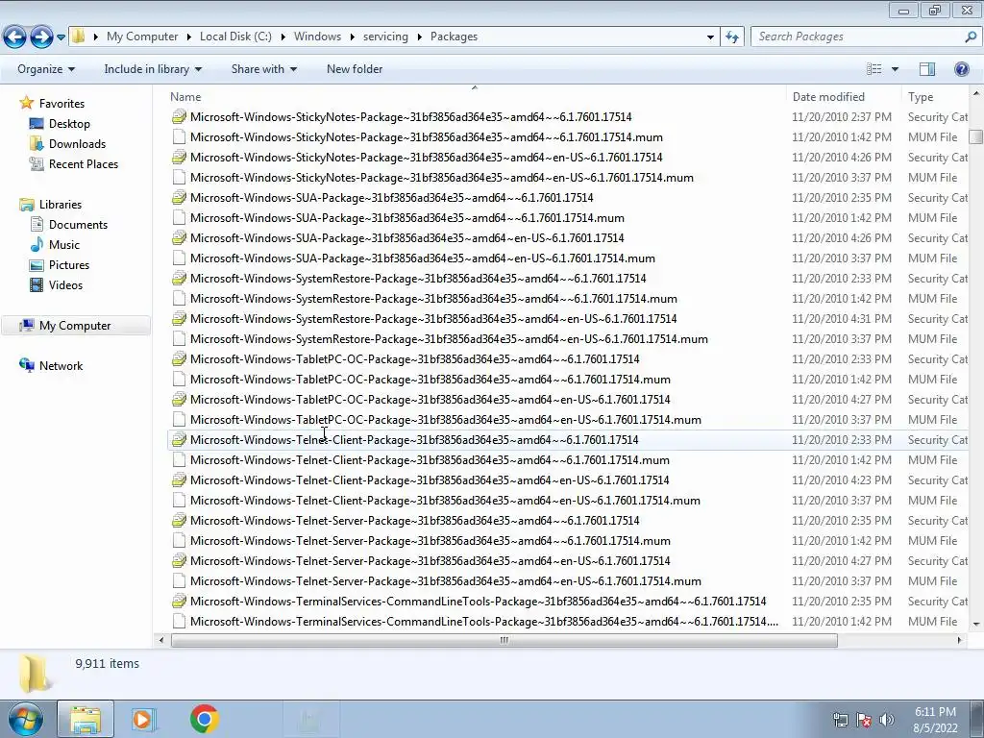Refresh the Packages folder view
Viewport: 984px width, 738px height.
731,37
